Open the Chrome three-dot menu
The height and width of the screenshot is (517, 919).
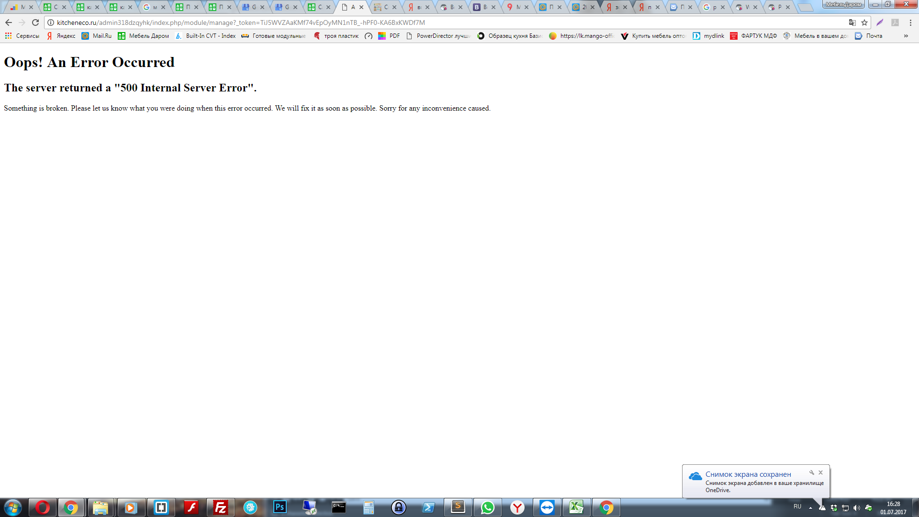[x=910, y=22]
